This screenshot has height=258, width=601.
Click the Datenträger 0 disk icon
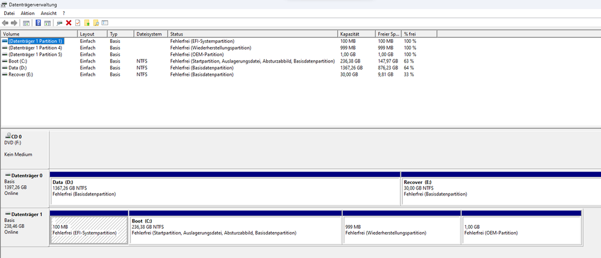click(8, 175)
